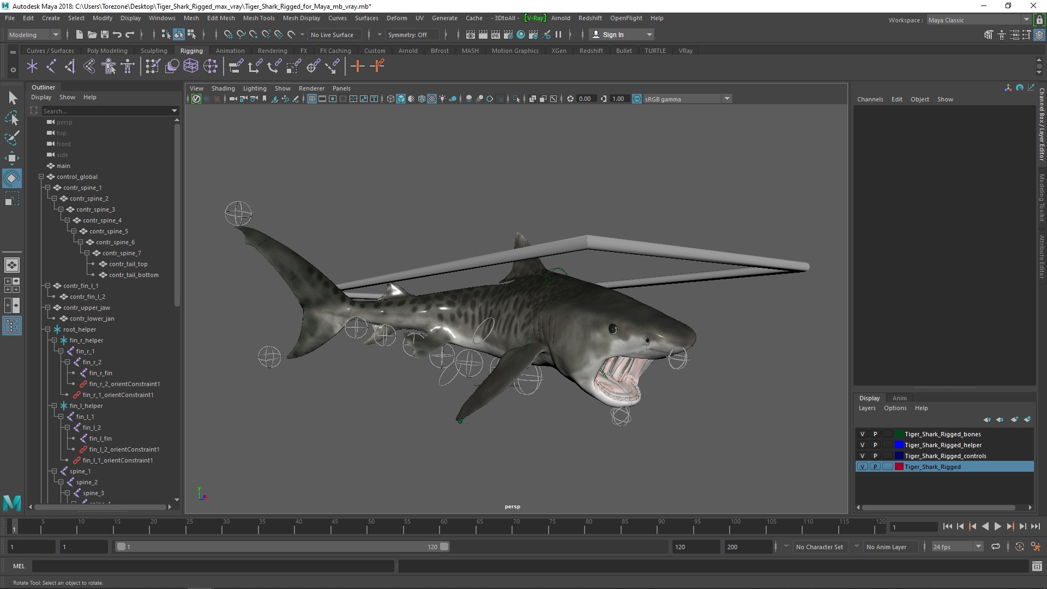Viewport: 1047px width, 589px height.
Task: Click the Layers tab in display panel
Action: [867, 408]
